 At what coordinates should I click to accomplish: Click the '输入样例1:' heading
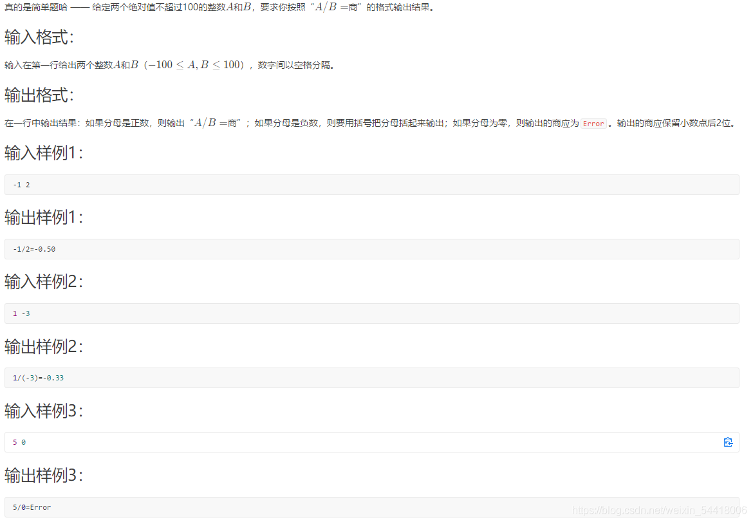[x=44, y=153]
